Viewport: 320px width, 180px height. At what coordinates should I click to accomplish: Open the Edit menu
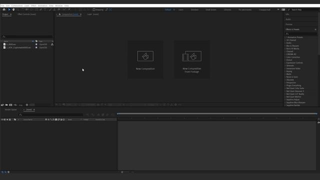[x=7, y=5]
